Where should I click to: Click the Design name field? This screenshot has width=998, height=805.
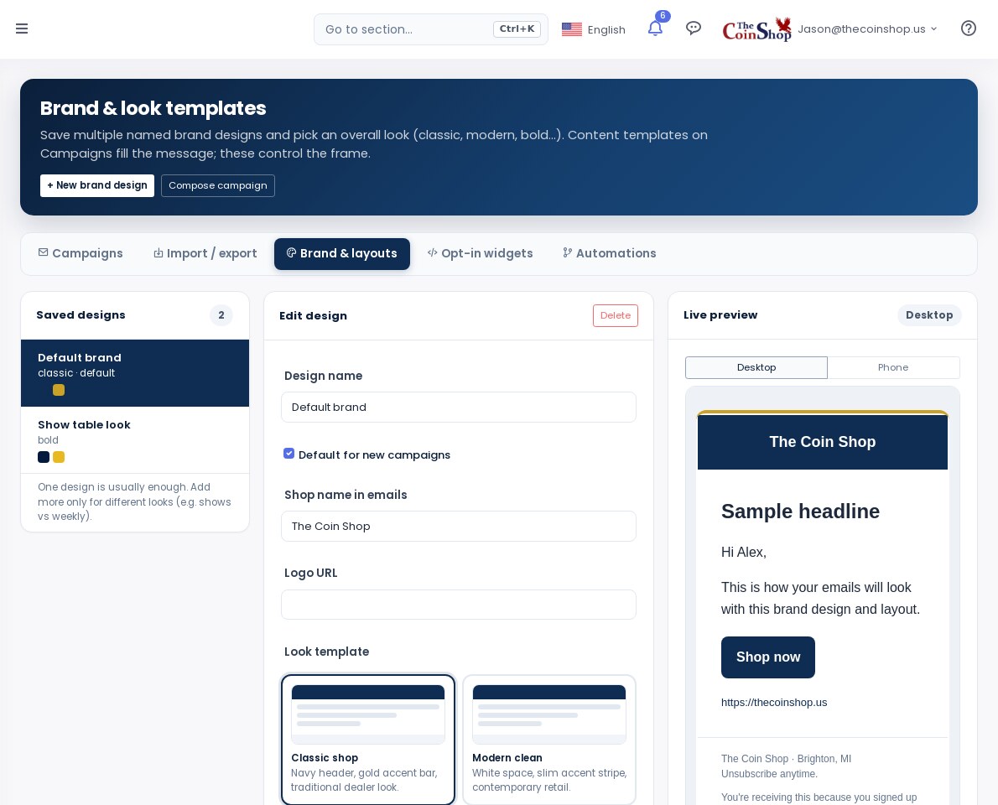pos(458,408)
